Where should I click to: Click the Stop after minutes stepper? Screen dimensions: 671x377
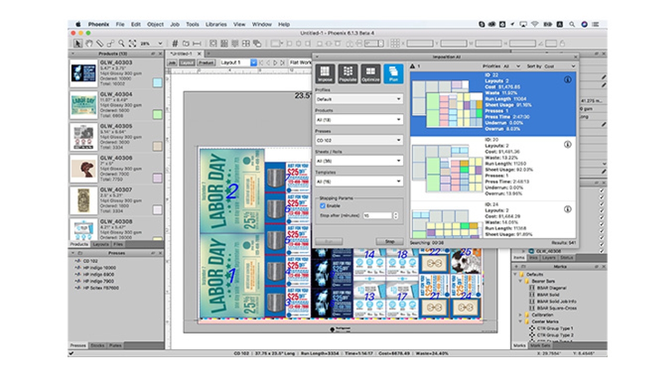click(395, 216)
